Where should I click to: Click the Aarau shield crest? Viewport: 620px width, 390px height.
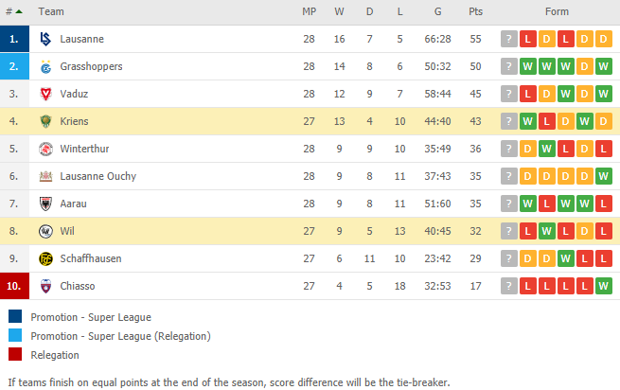pos(45,204)
